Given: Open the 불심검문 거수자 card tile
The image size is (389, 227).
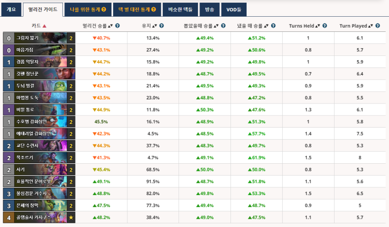Looking at the screenshot, I should point(39,194).
